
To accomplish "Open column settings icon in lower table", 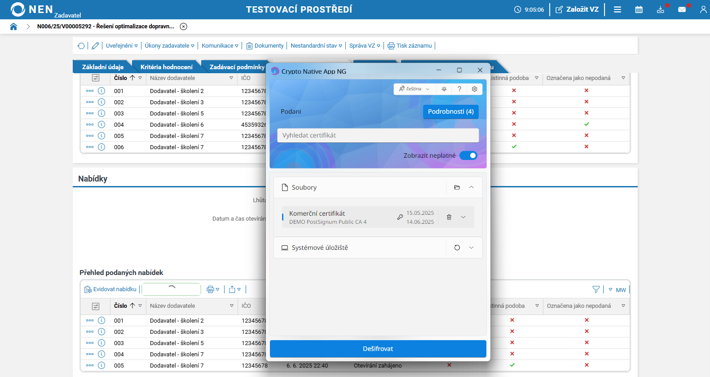I will [96, 306].
